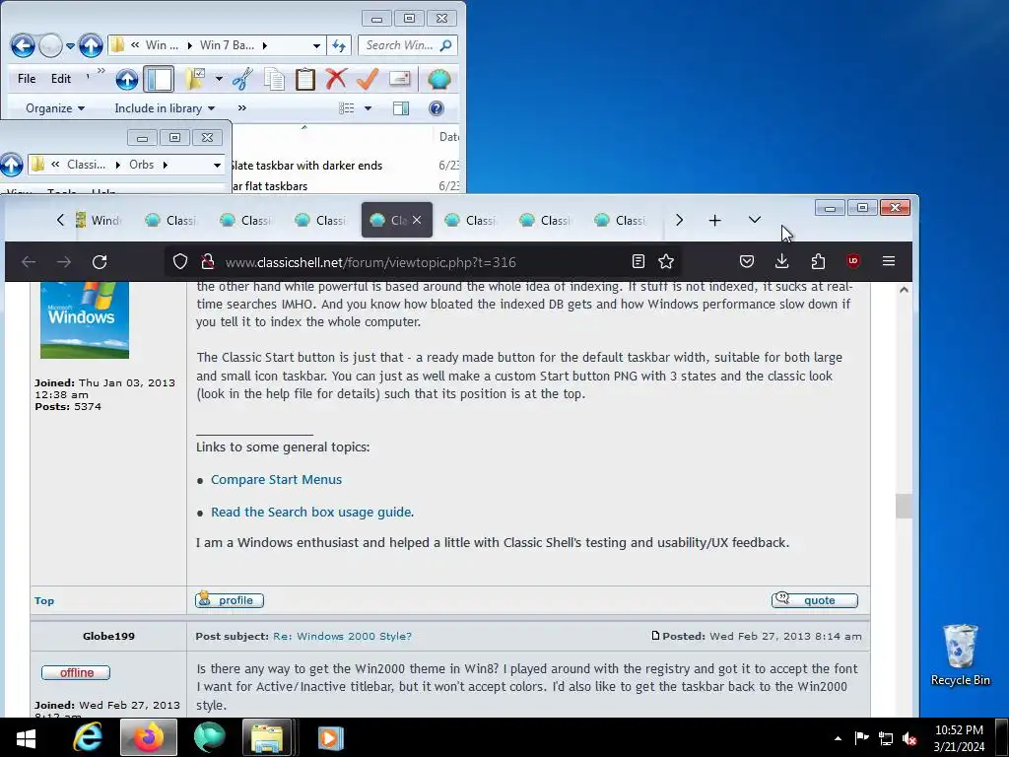This screenshot has width=1009, height=757.
Task: Open the Organize dropdown menu
Action: tap(55, 108)
